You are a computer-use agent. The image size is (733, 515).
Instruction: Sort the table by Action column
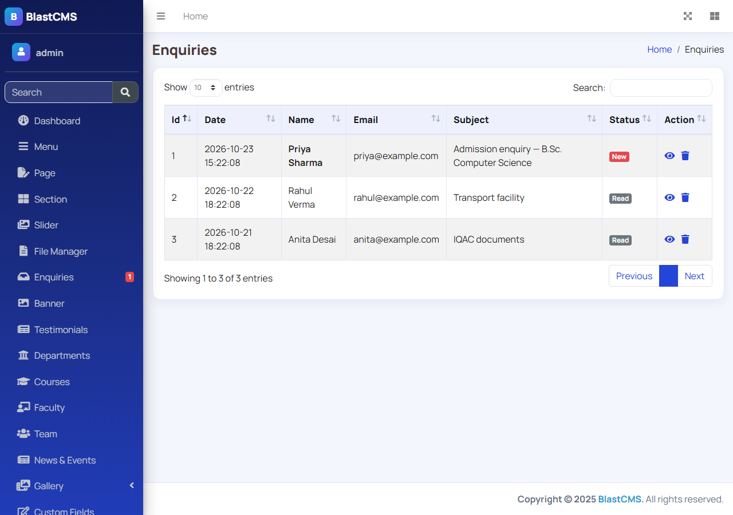tap(684, 120)
